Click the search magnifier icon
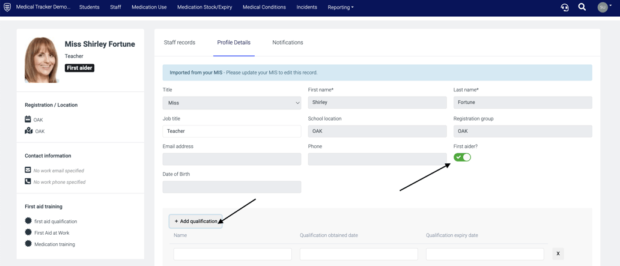 point(582,7)
